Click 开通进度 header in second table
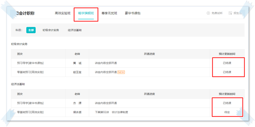Viewport: 255px width, 127px height. coord(149,94)
